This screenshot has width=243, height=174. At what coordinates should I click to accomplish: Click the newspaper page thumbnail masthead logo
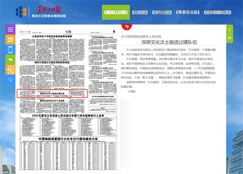pos(25,32)
